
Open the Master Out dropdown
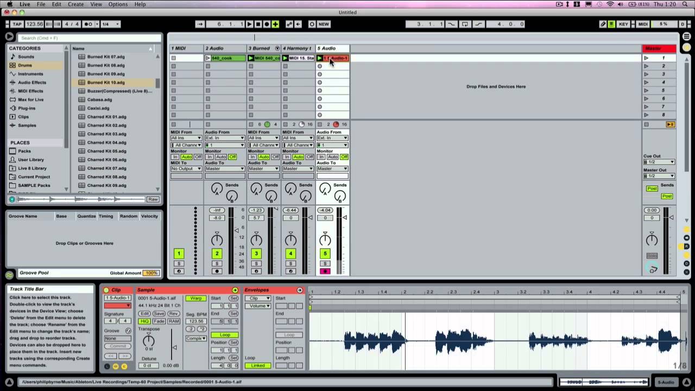pyautogui.click(x=659, y=176)
